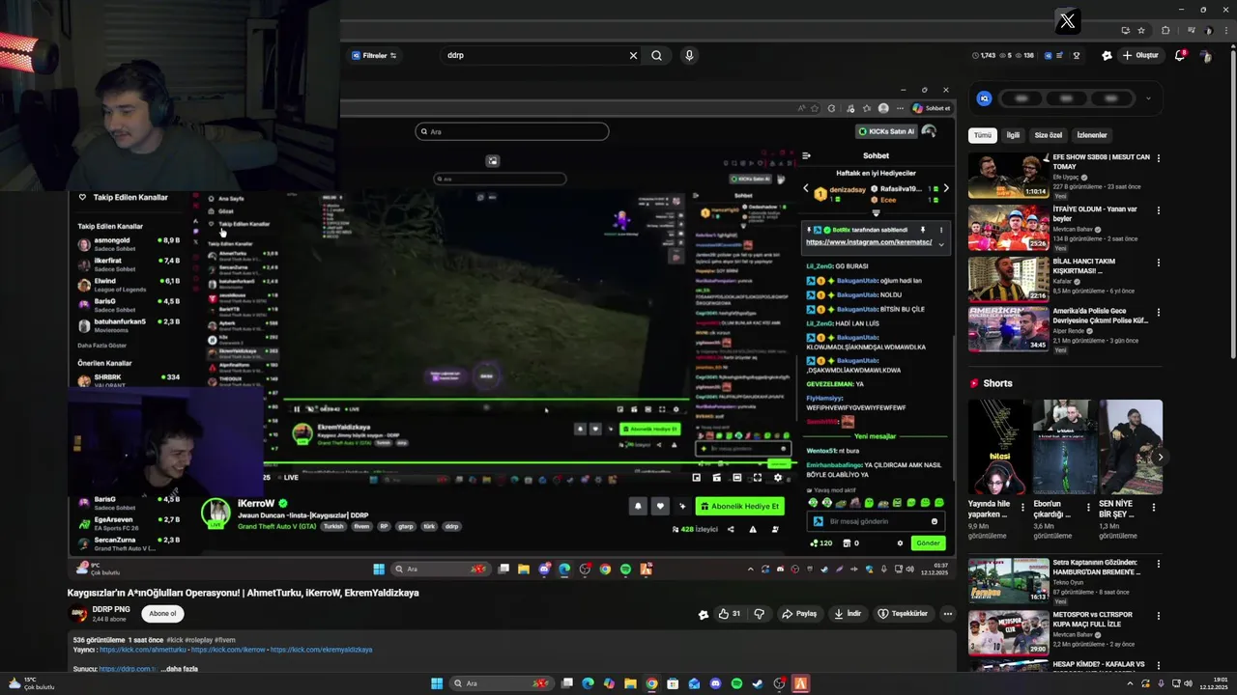Clear the YouTube search box with X
Viewport: 1237px width, 695px height.
click(x=633, y=55)
